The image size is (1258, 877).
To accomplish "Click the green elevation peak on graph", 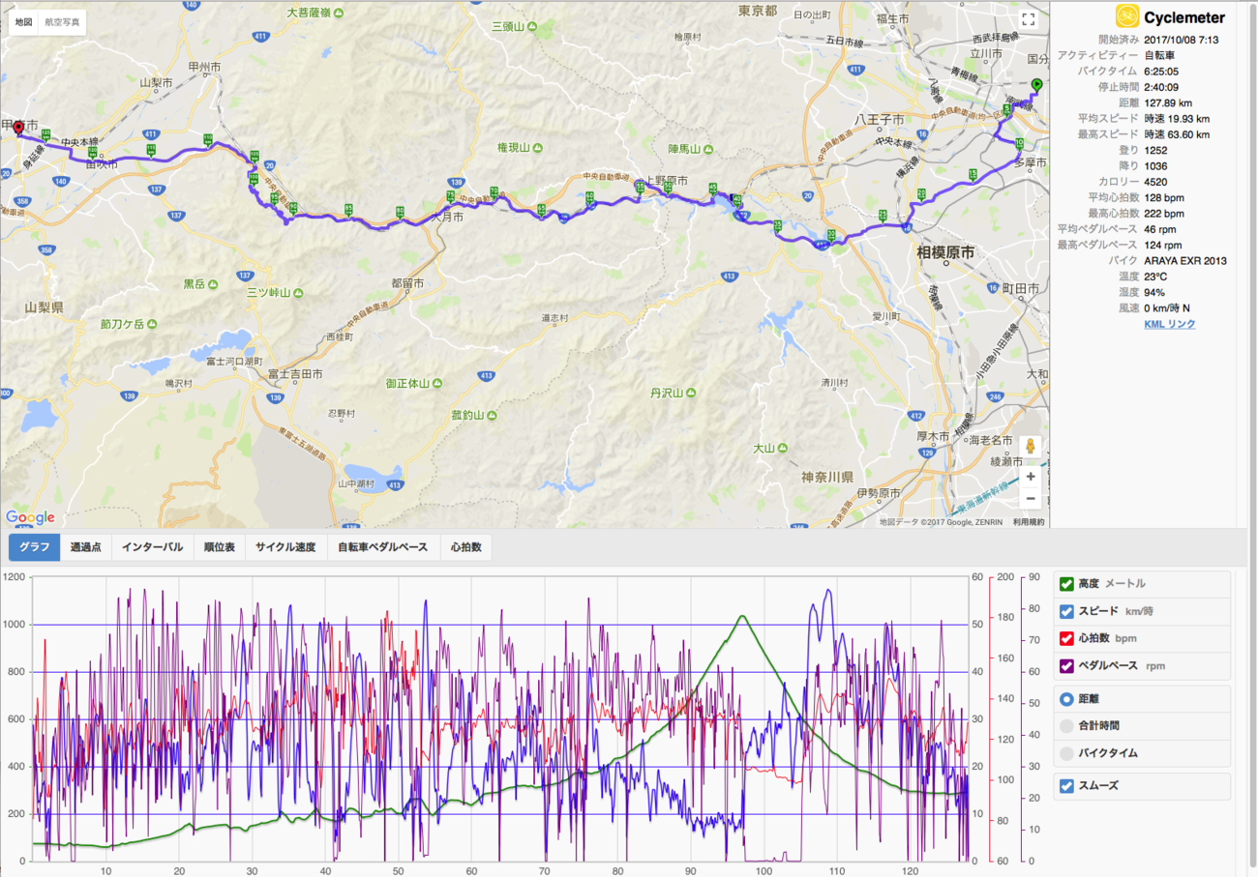I will tap(742, 616).
